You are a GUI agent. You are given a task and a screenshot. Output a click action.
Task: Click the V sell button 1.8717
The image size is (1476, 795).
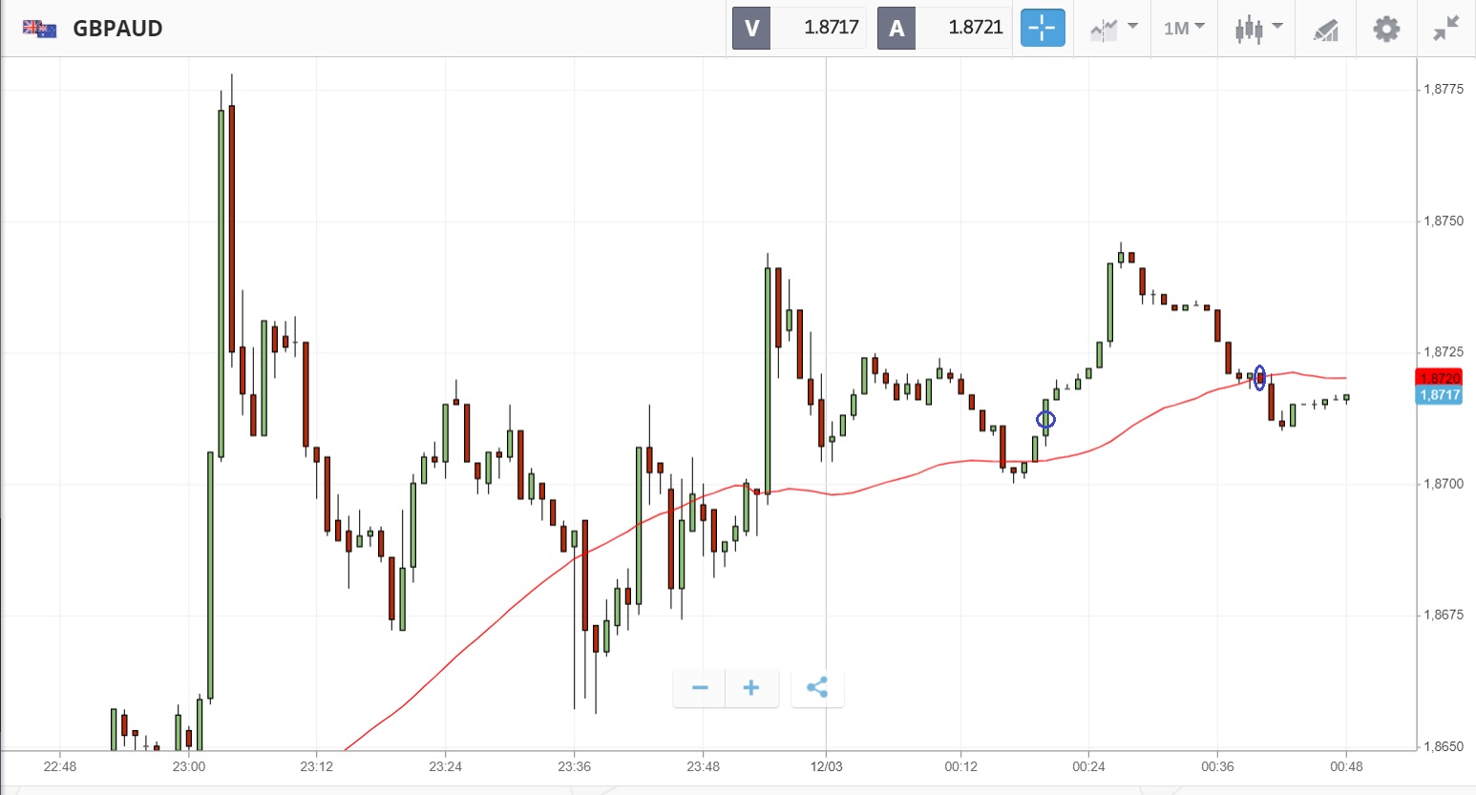[x=798, y=28]
